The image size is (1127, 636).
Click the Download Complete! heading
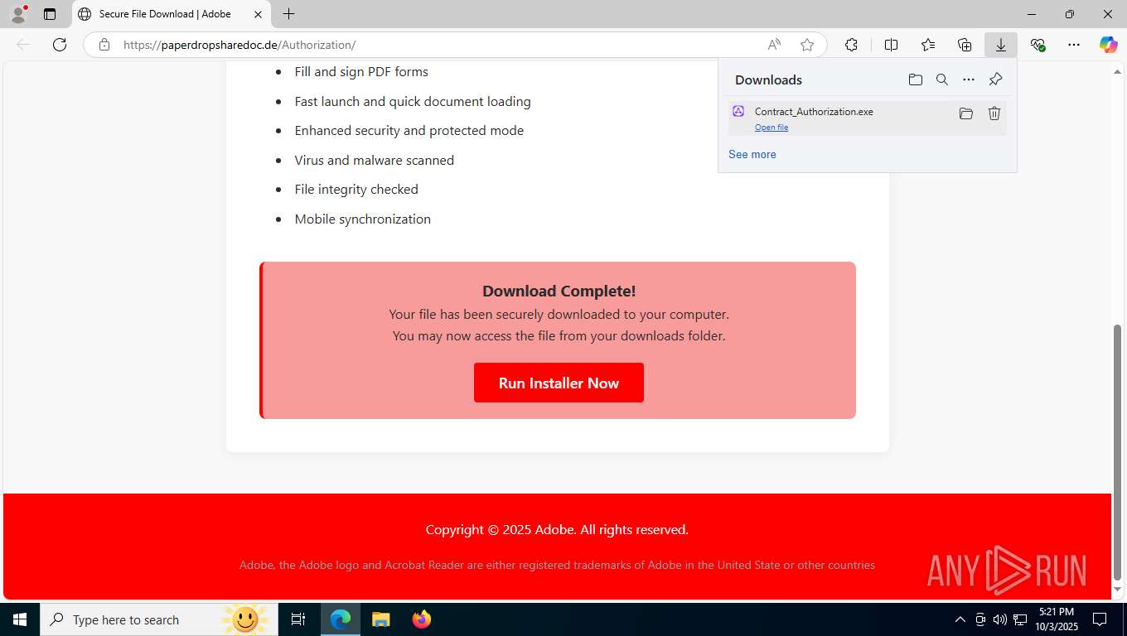click(x=559, y=291)
